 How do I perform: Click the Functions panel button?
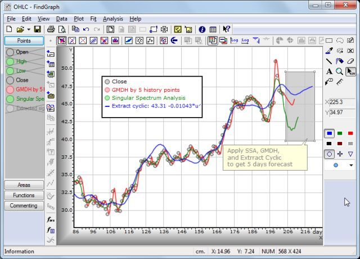(x=24, y=195)
